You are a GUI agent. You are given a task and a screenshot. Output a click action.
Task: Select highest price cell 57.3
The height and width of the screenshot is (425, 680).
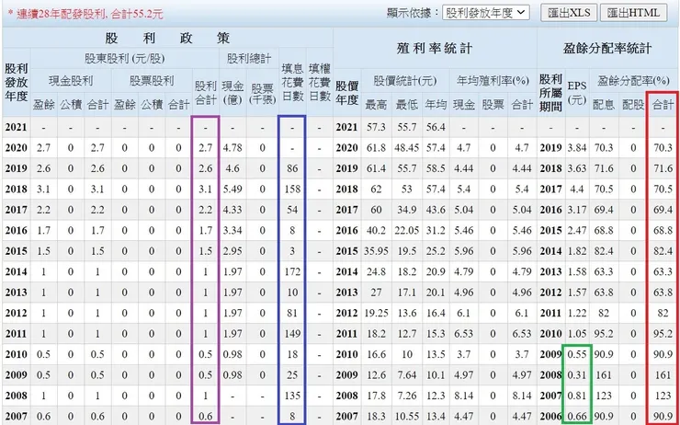click(376, 127)
